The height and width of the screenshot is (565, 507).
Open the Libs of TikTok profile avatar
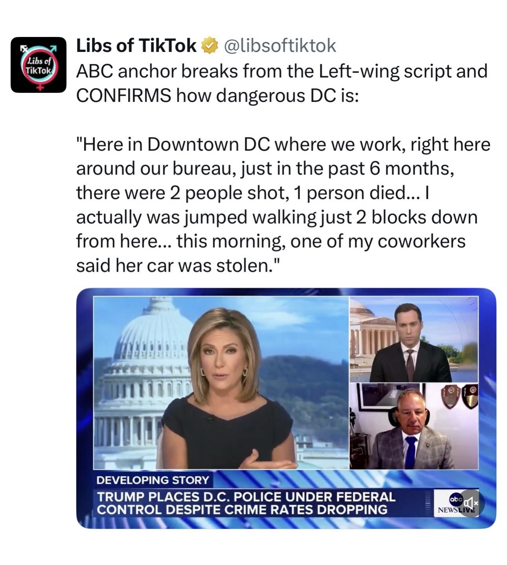click(x=39, y=65)
